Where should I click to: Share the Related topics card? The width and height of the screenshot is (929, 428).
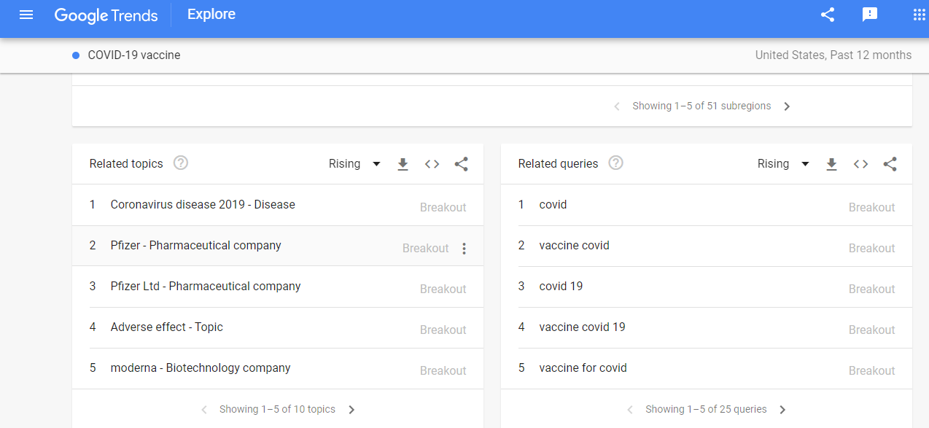click(x=461, y=164)
